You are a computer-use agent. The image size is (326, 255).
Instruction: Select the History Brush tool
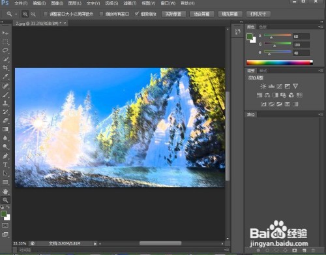click(x=5, y=112)
